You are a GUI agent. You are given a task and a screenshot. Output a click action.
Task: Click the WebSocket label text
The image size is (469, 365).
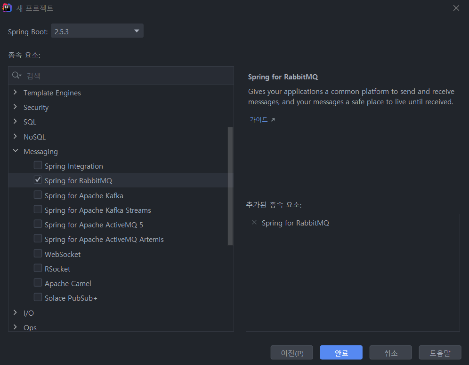tap(63, 254)
